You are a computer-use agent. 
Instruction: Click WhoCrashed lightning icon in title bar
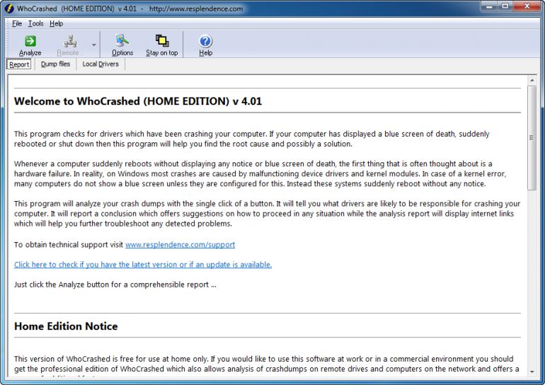pyautogui.click(x=9, y=8)
